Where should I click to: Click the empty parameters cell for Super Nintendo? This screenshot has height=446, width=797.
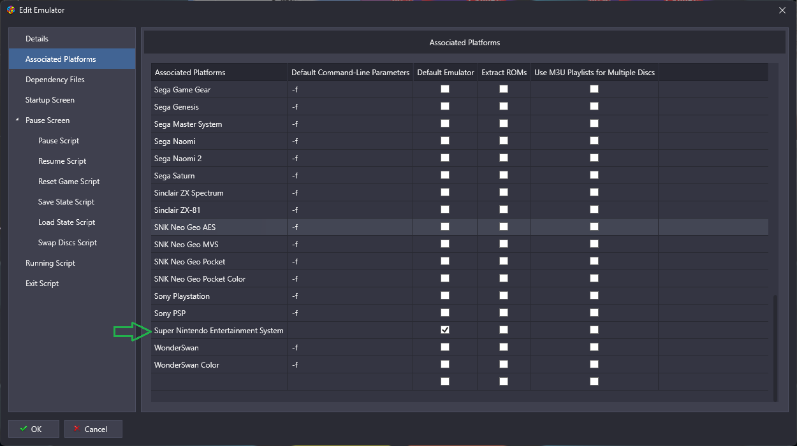(x=350, y=331)
